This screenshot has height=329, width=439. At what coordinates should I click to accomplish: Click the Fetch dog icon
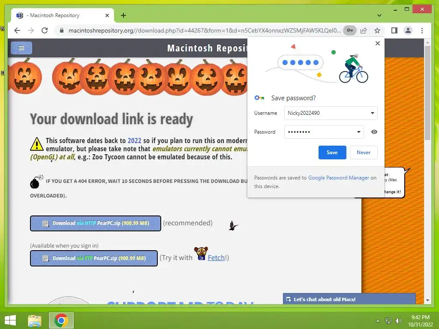click(x=201, y=254)
